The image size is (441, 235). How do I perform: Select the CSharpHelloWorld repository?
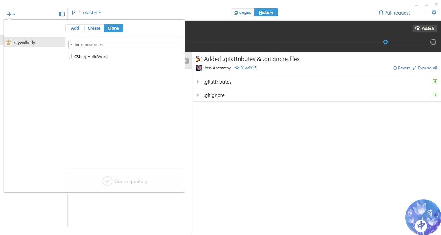pos(91,56)
